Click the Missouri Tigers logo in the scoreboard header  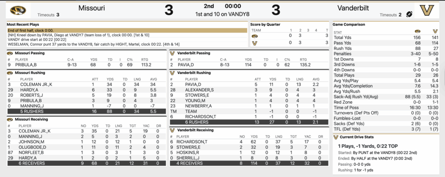click(17, 10)
